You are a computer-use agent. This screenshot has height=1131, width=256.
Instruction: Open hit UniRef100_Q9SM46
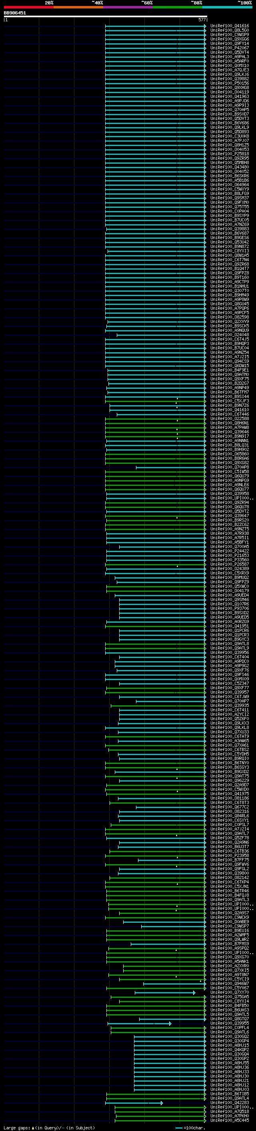230,600
